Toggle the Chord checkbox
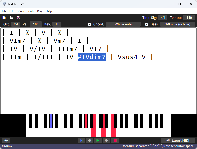Viewport: 197px width, 149px height. [89, 24]
